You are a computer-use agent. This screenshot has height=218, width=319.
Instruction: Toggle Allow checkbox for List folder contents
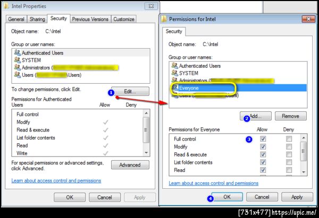pos(263,162)
